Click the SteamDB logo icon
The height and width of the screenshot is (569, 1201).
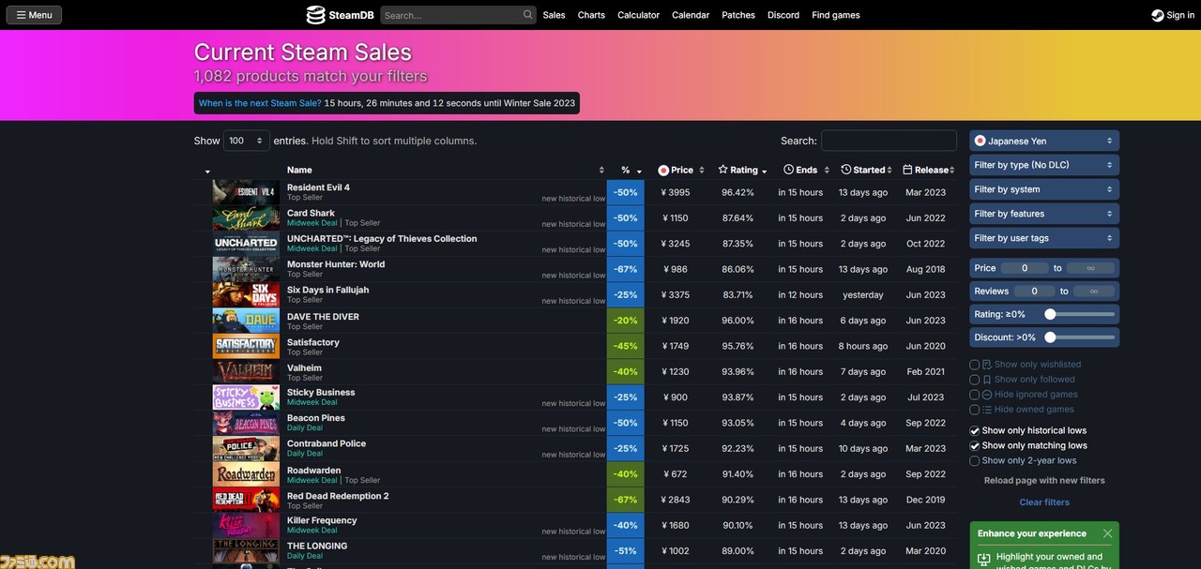pyautogui.click(x=315, y=15)
